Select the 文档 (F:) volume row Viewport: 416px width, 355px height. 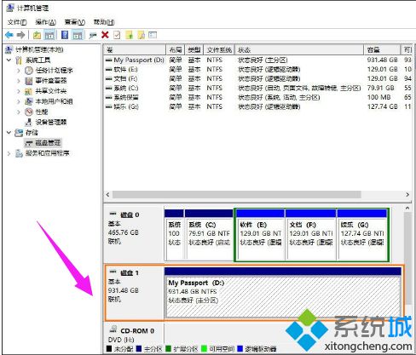[x=258, y=78]
